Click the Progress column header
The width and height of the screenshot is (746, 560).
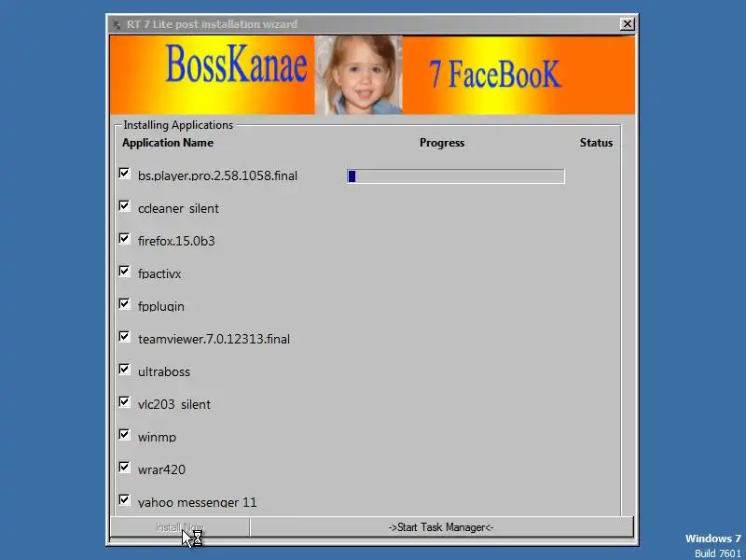click(442, 143)
